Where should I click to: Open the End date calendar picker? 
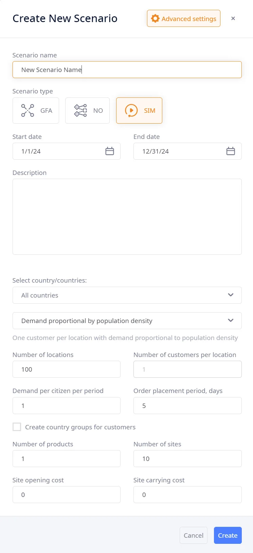(231, 151)
